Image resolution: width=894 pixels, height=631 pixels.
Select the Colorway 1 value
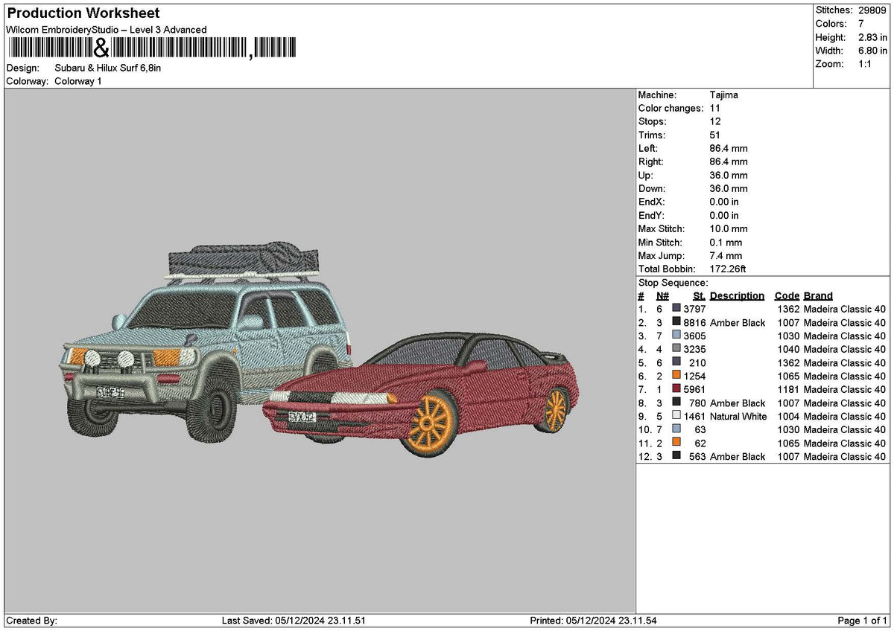click(x=78, y=81)
